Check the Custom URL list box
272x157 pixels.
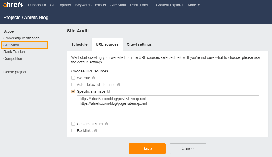[x=73, y=124]
